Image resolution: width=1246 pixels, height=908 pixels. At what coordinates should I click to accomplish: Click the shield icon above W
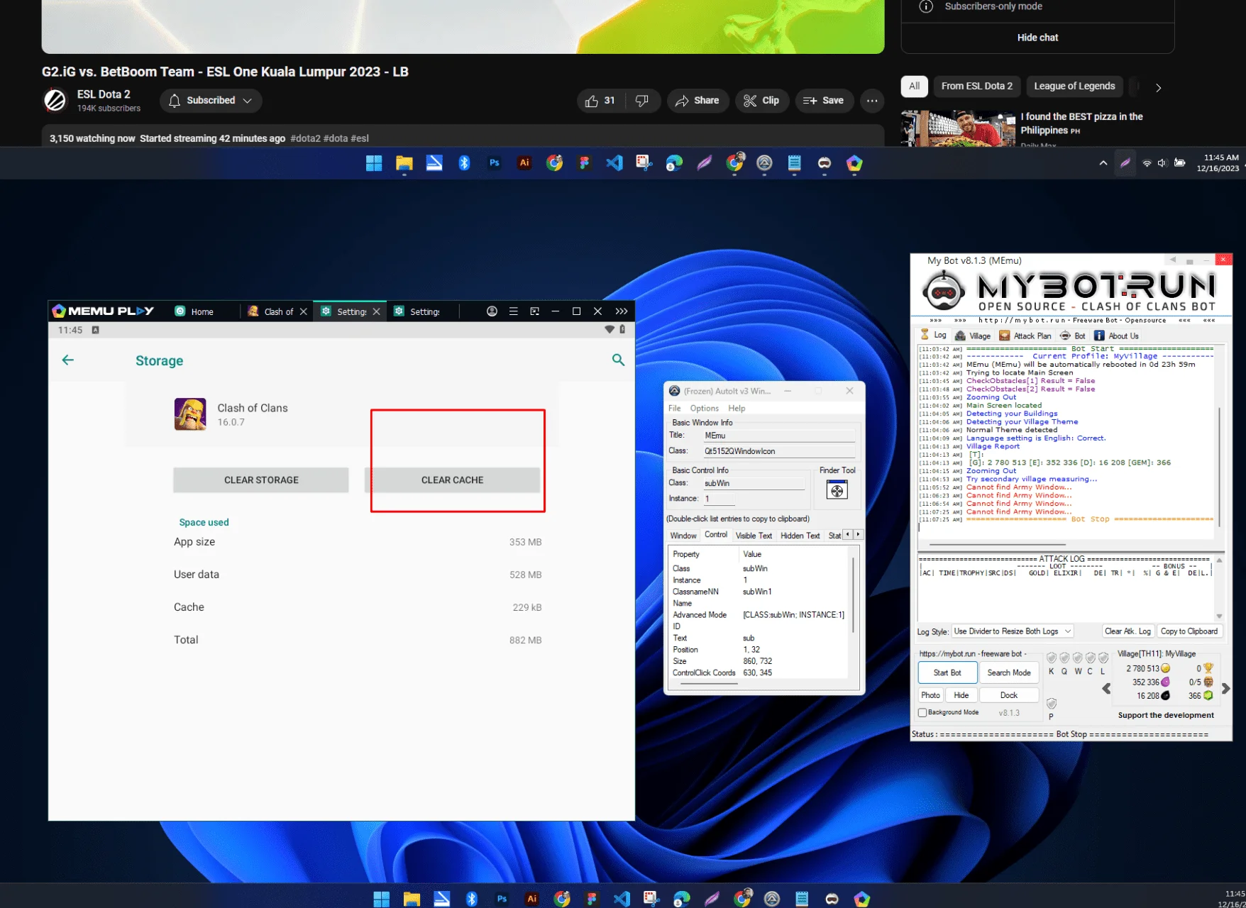[x=1078, y=658]
